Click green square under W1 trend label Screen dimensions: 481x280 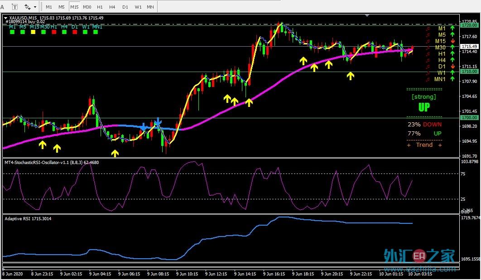85,32
